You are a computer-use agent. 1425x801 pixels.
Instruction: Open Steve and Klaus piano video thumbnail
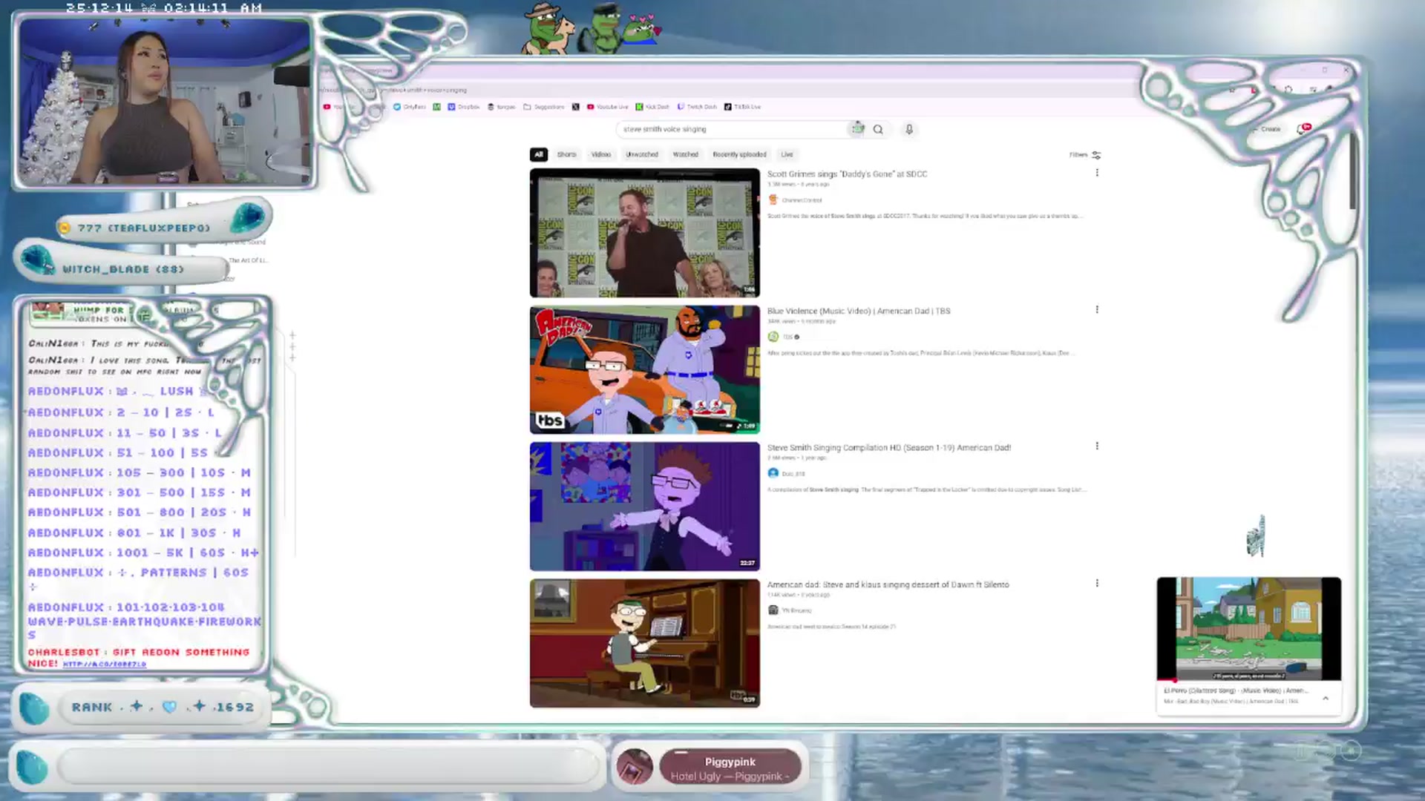pyautogui.click(x=645, y=643)
